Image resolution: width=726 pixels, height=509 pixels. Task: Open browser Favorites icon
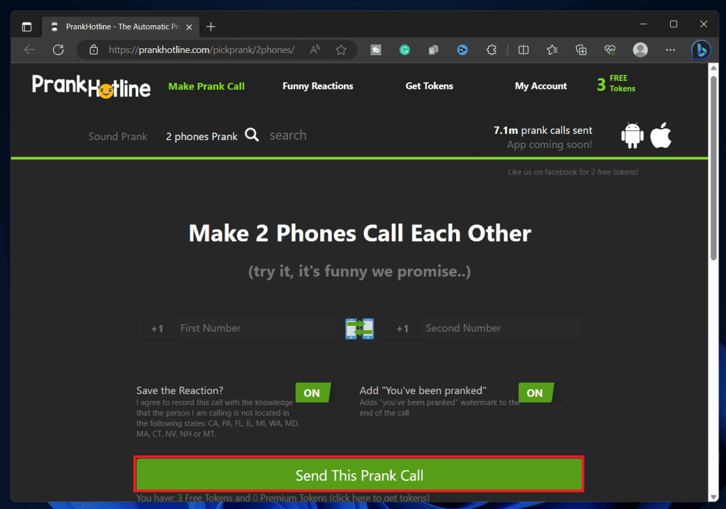(x=552, y=50)
